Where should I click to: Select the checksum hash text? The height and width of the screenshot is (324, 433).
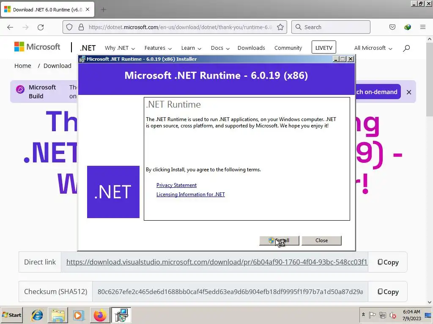tap(230, 292)
